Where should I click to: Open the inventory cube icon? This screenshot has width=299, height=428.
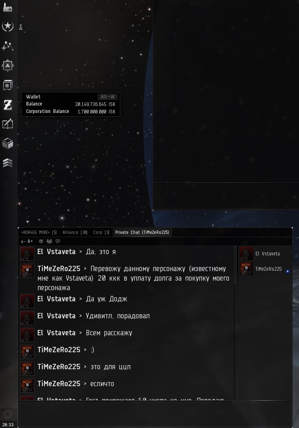7,143
